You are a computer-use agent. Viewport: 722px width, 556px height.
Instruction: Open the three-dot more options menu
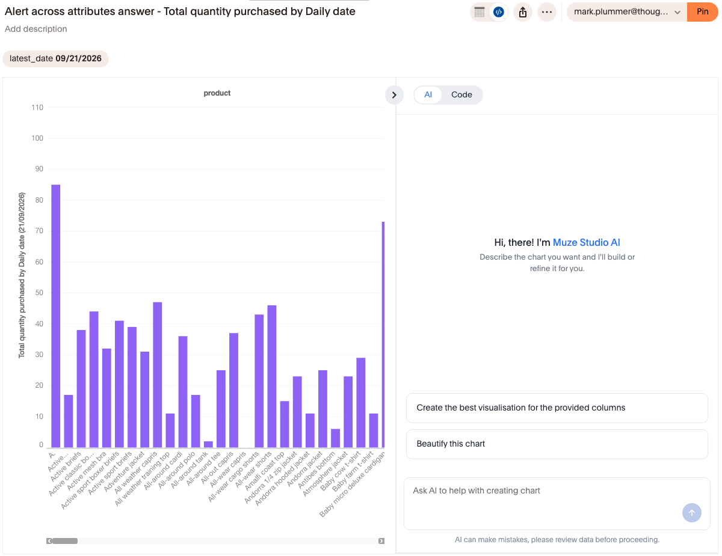click(547, 12)
